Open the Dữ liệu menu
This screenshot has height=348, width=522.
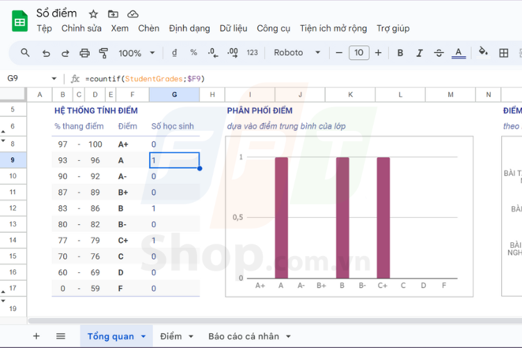point(233,29)
